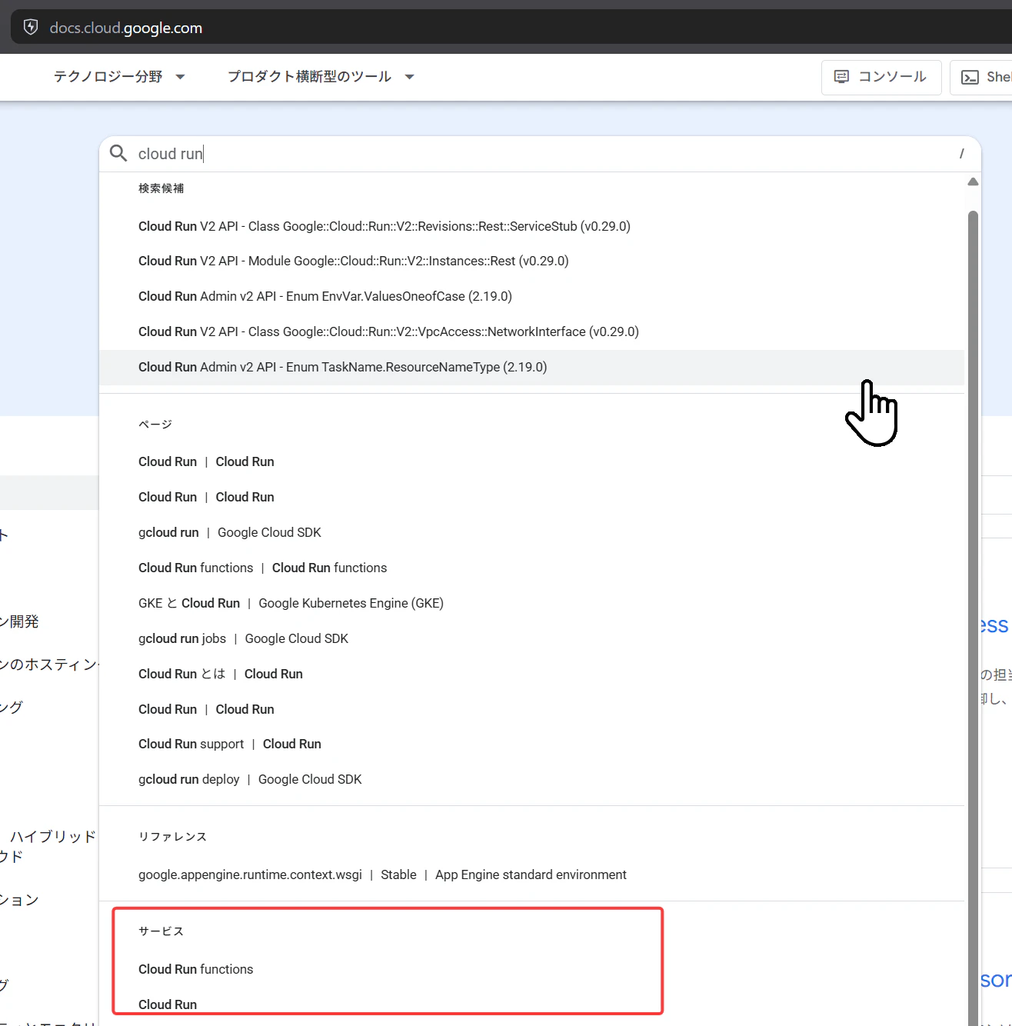
Task: Select suggestion ending Revisions::Rest::ServiceStub (v0.29.0)
Action: click(532, 226)
